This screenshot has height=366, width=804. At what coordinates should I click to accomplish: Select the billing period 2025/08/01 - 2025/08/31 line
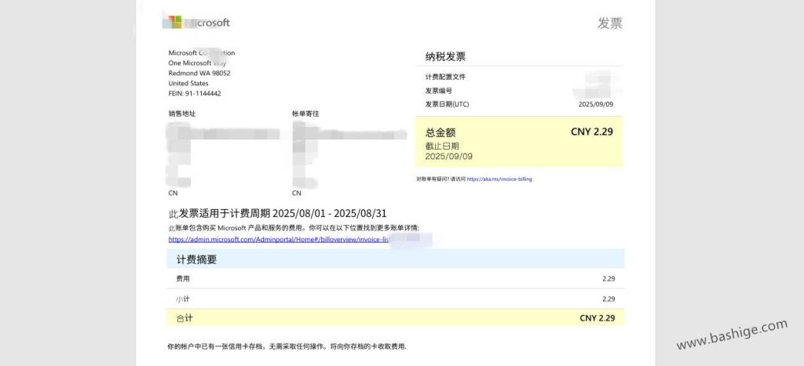point(277,214)
